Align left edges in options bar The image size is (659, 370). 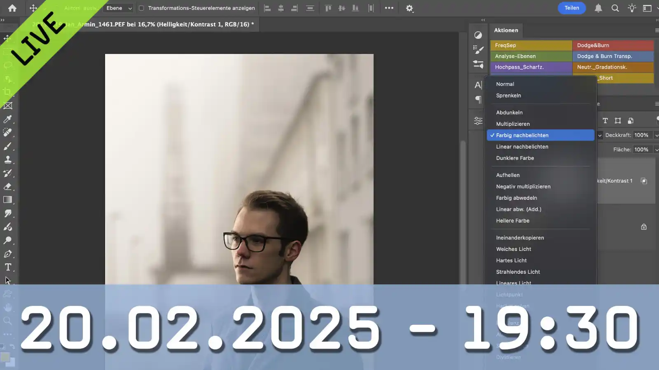pyautogui.click(x=267, y=8)
